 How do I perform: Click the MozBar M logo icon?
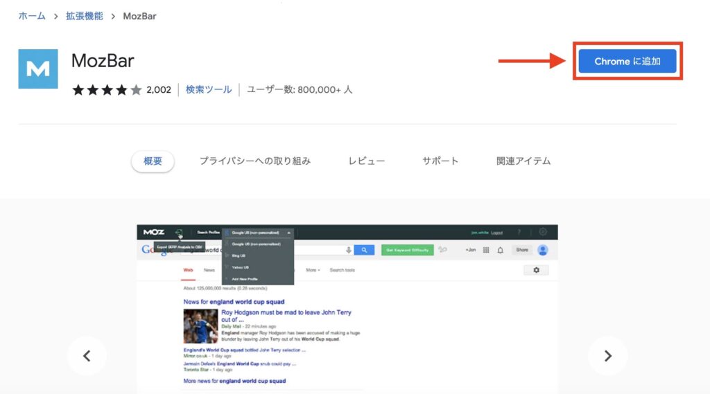pos(38,69)
